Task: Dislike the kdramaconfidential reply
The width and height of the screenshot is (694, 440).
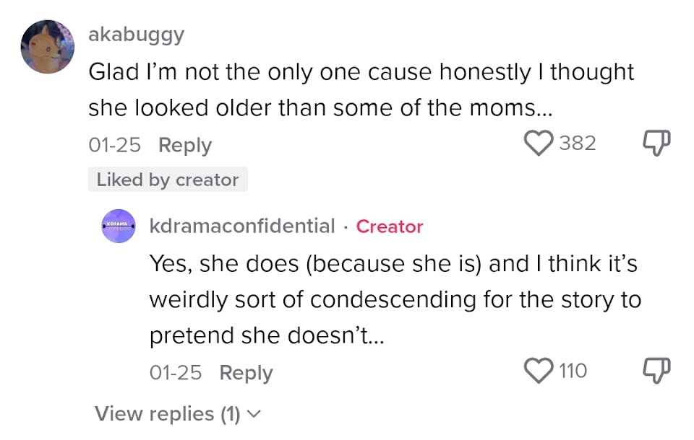Action: 656,371
